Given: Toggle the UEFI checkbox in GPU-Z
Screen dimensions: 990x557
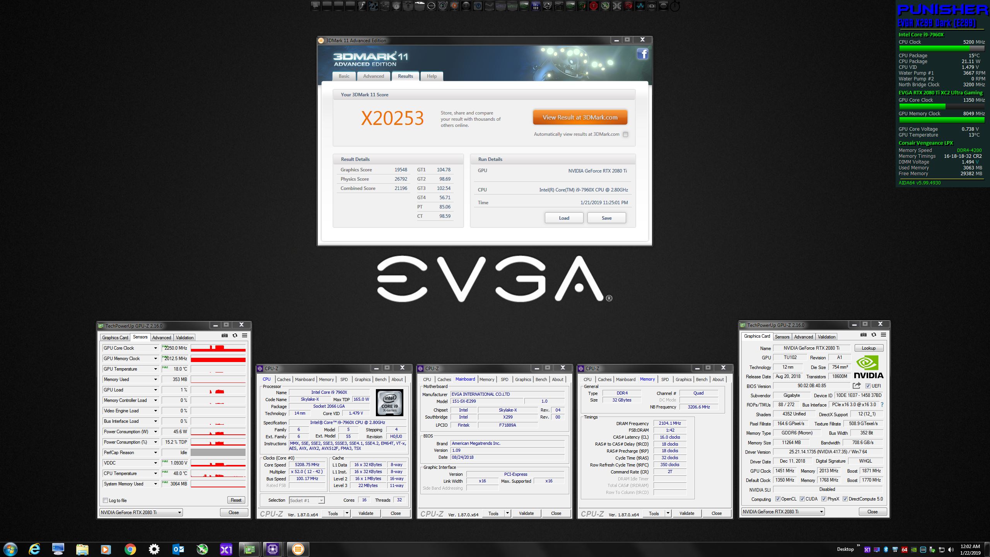Looking at the screenshot, I should point(868,386).
